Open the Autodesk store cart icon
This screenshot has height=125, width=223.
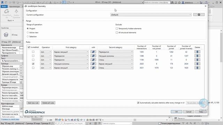pyautogui.click(x=201, y=2)
